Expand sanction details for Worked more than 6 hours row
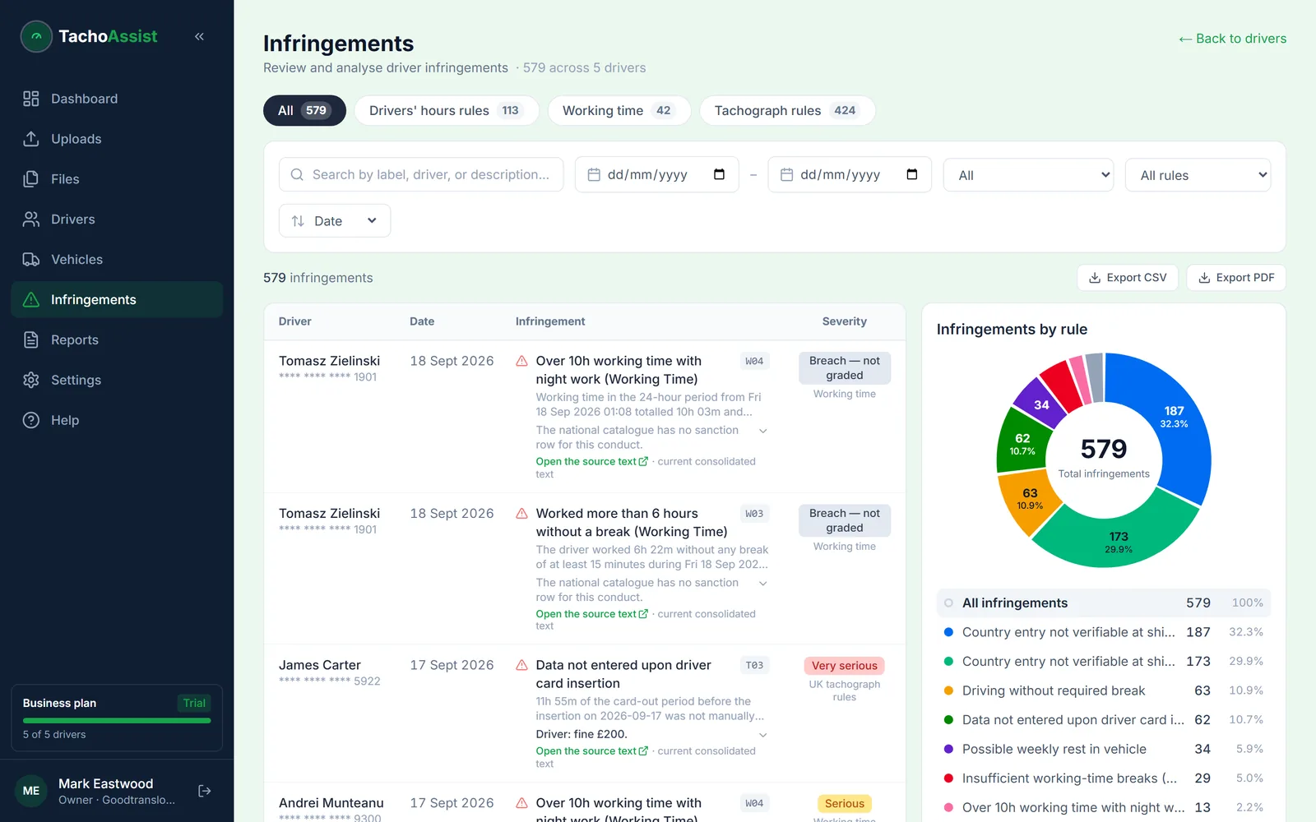 (x=762, y=584)
